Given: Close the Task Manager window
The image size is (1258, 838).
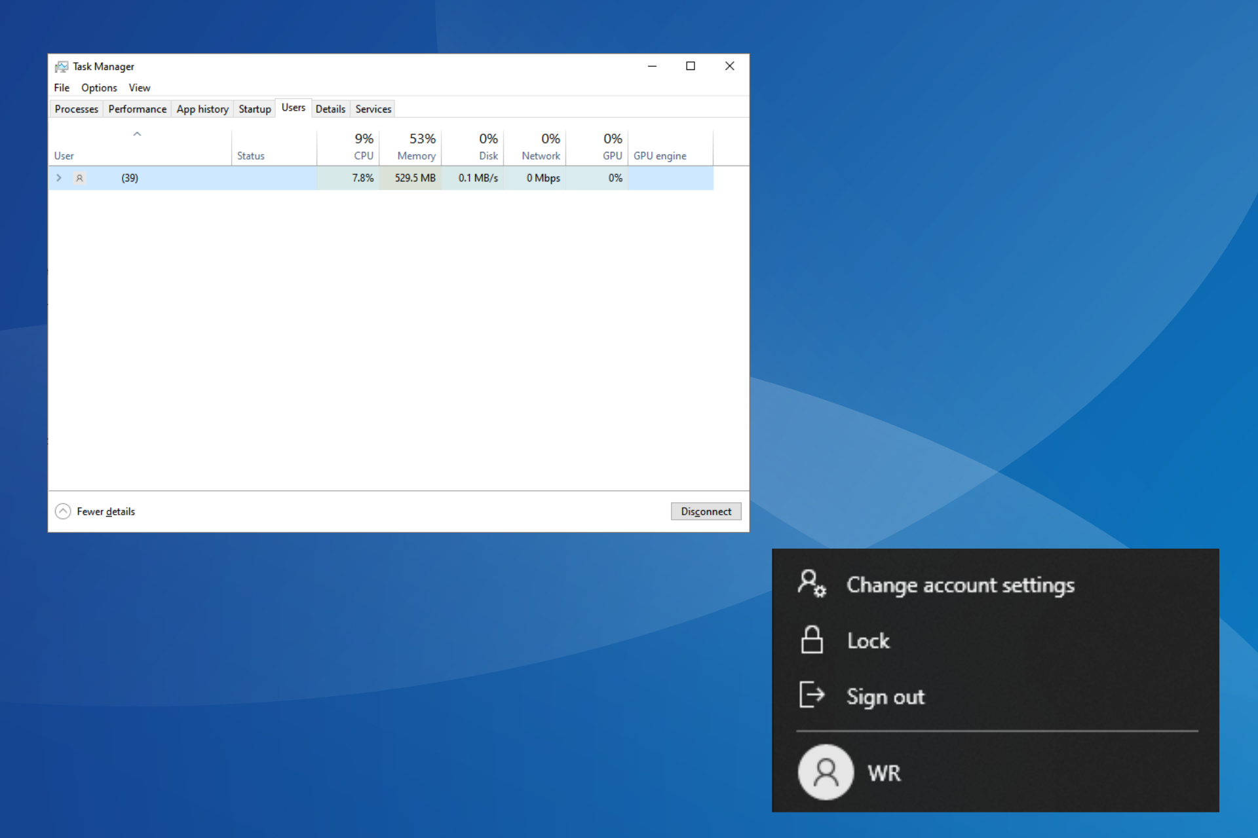Looking at the screenshot, I should coord(729,66).
